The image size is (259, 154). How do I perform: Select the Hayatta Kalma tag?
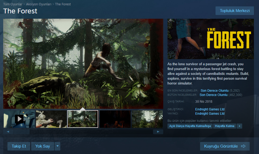[225, 126]
